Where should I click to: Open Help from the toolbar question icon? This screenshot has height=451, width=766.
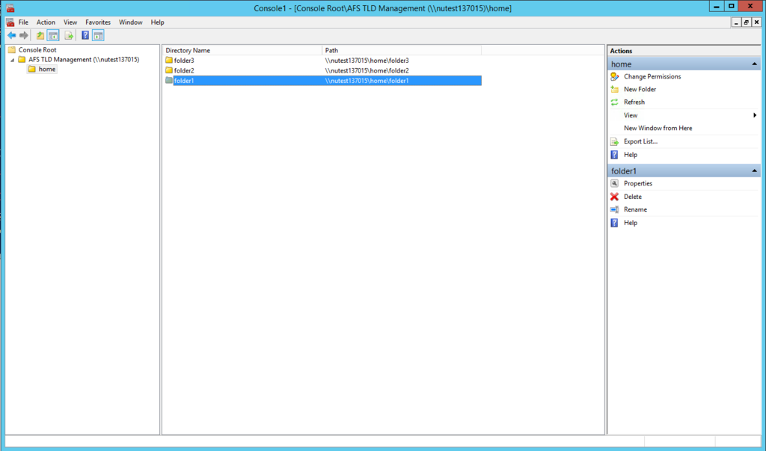tap(85, 35)
